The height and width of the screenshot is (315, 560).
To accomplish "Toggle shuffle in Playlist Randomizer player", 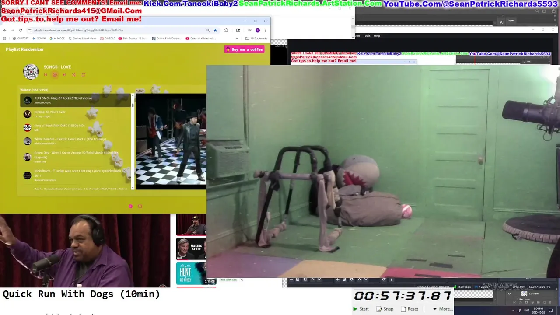I will 73,75.
